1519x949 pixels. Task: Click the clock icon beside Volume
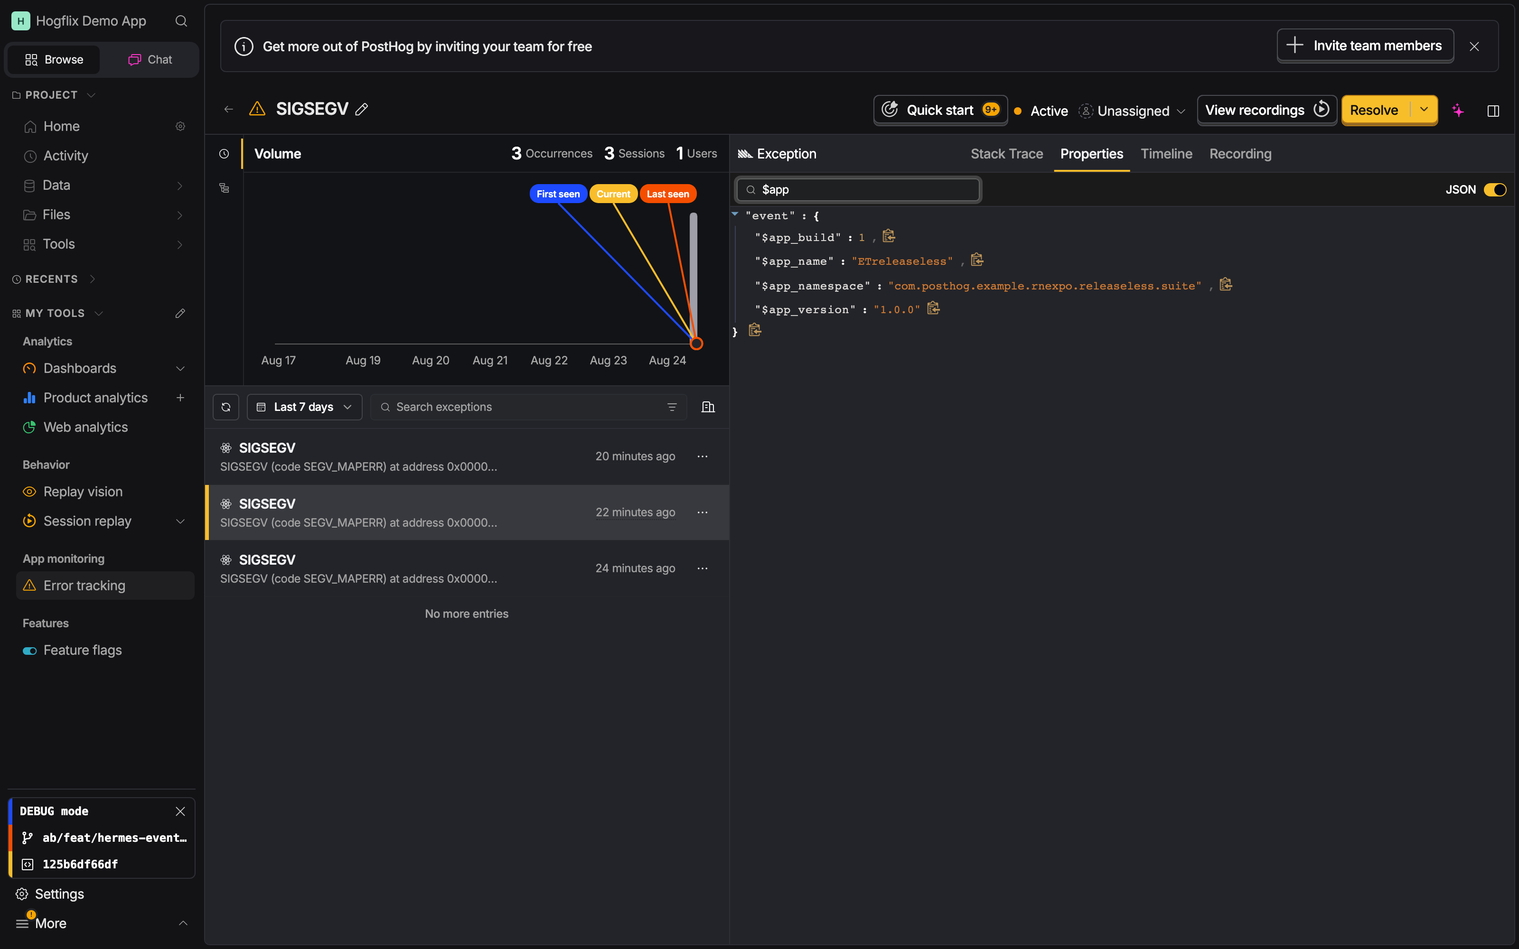(x=224, y=154)
